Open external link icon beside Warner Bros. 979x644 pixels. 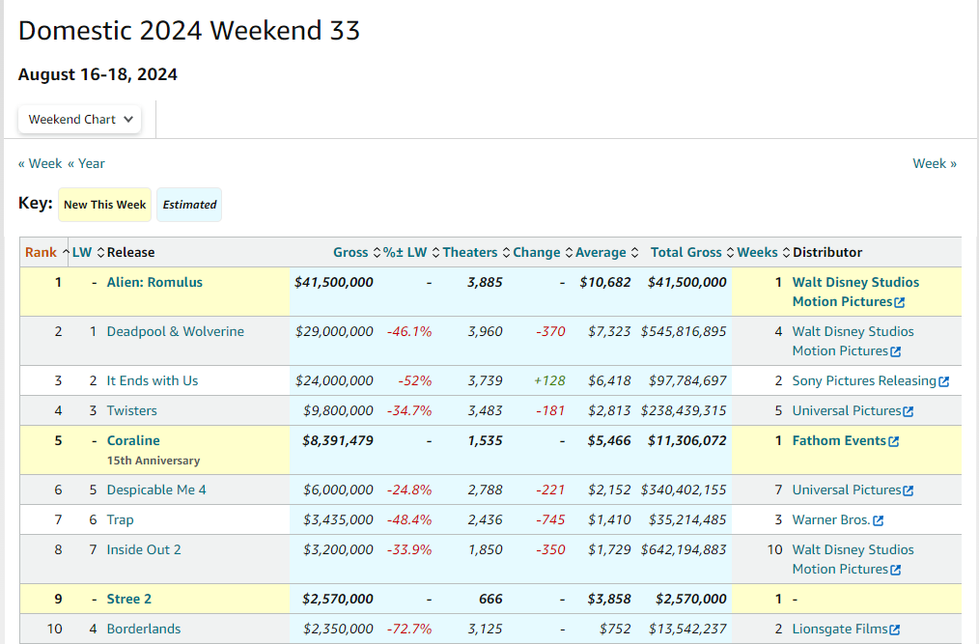tap(879, 521)
